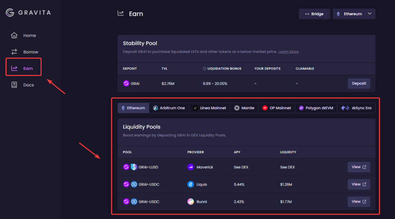Image resolution: width=395 pixels, height=219 pixels.
Task: Switch to the zkSync Era tab
Action: click(x=356, y=108)
